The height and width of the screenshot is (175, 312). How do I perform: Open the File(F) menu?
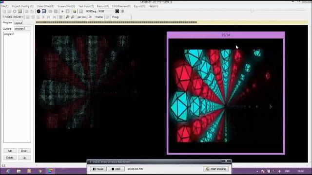5,6
